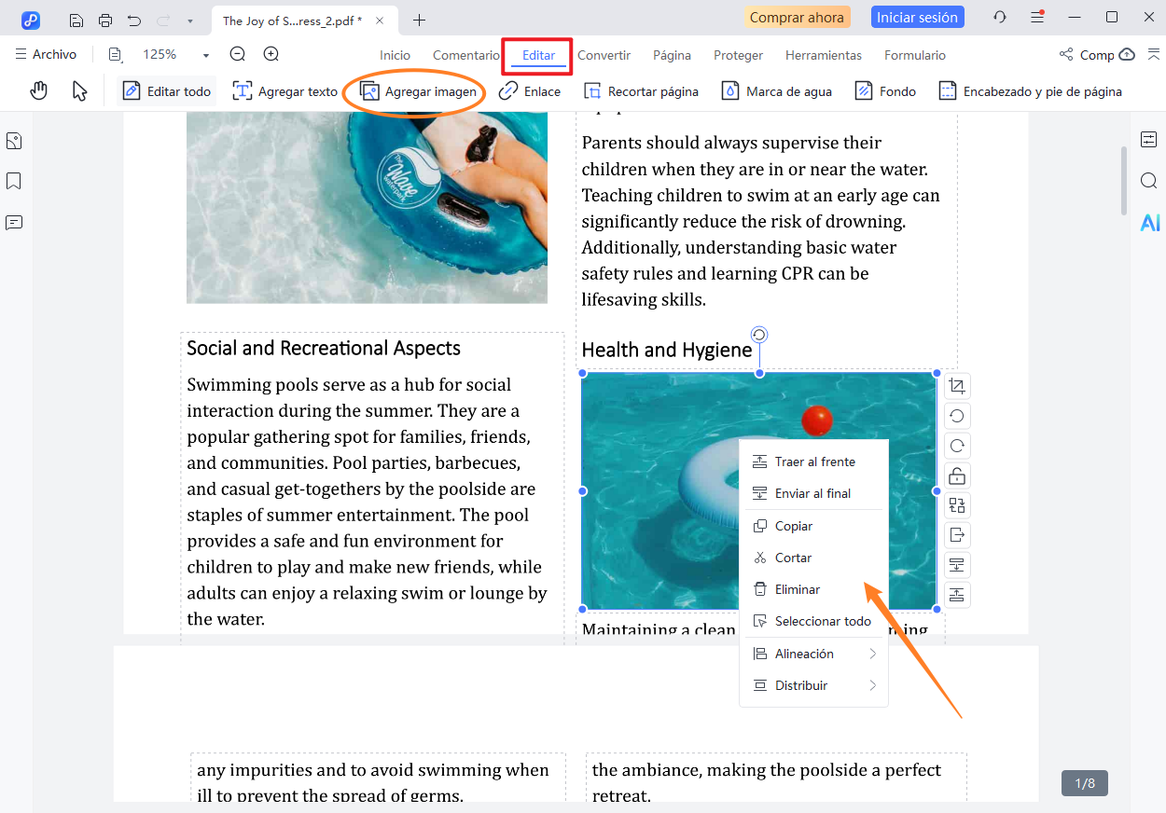Open the search panel
1166x813 pixels.
tap(1149, 181)
